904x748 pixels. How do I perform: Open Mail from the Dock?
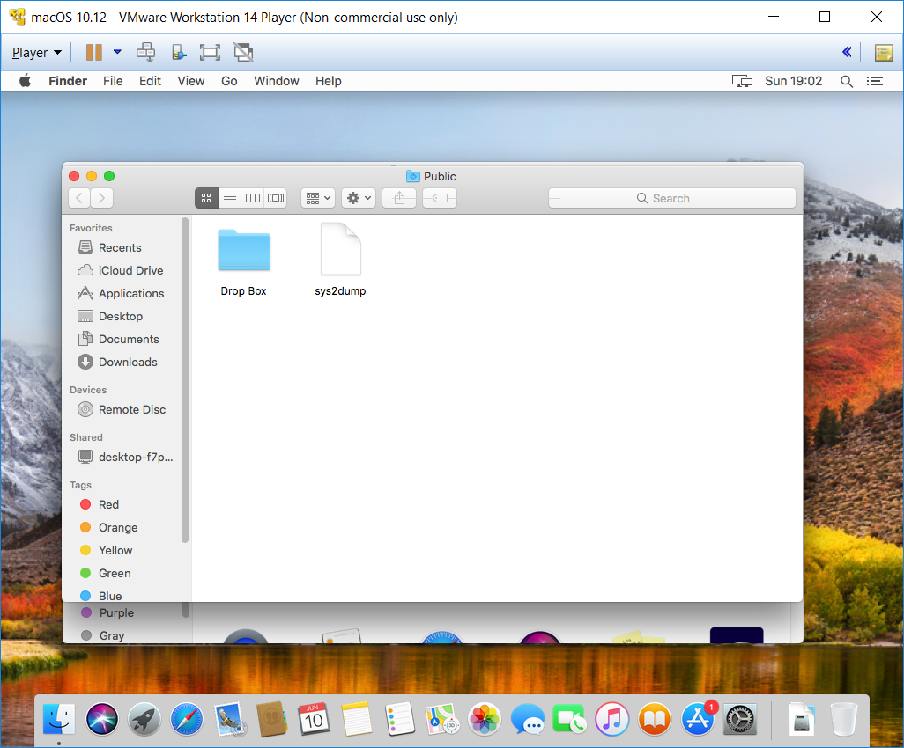coord(230,720)
